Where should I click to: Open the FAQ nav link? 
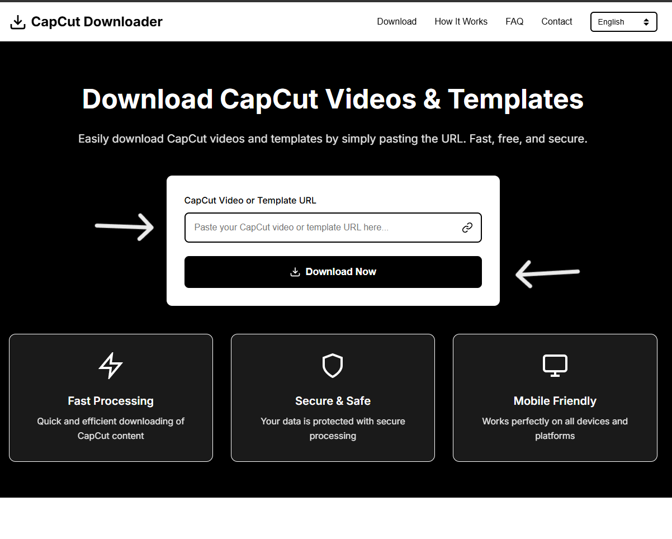point(514,22)
